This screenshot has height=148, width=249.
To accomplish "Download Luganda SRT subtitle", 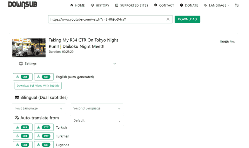I will tap(23, 145).
